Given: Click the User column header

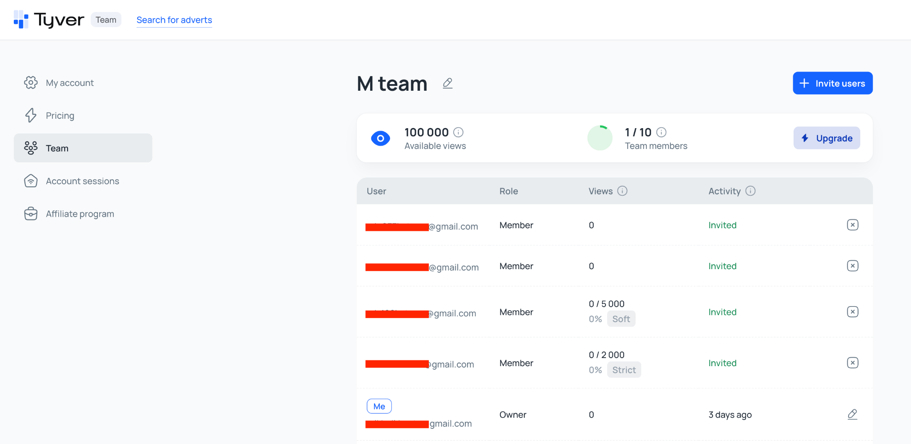Looking at the screenshot, I should point(376,191).
